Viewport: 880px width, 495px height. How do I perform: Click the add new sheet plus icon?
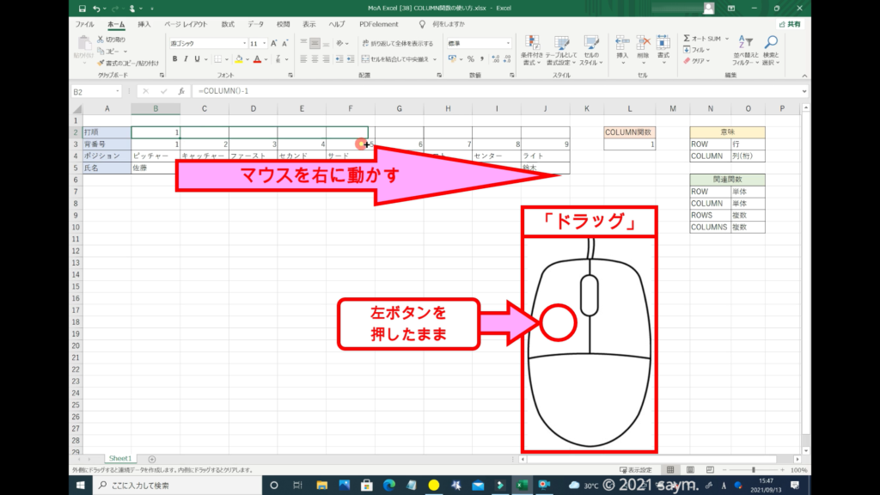click(151, 459)
